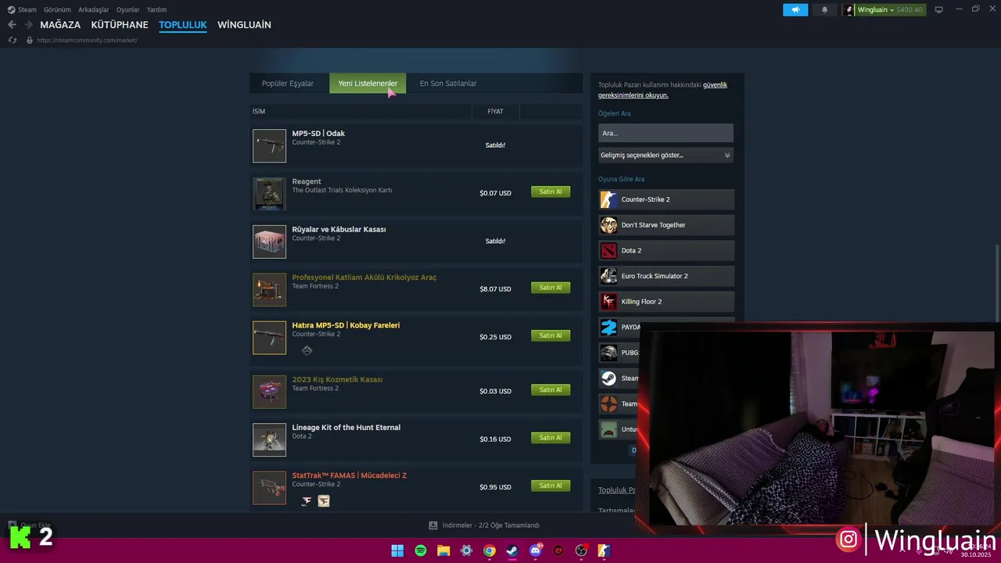Screen dimensions: 1001x563
Task: Click the PAYDAY 2 game icon
Action: (x=608, y=327)
